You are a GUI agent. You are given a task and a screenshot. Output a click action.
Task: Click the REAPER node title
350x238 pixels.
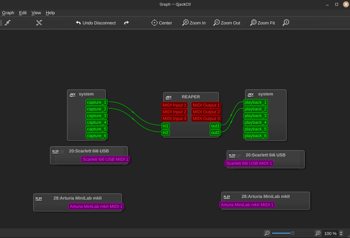point(191,97)
